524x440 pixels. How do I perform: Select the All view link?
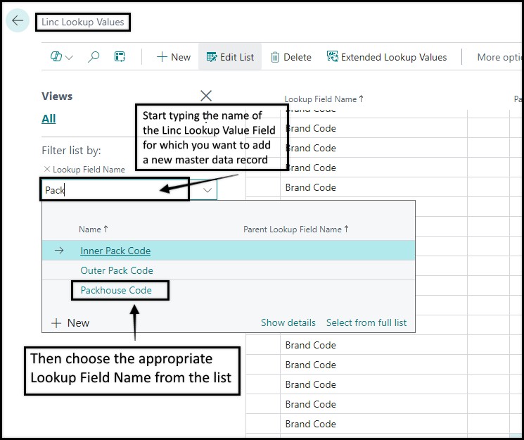point(49,118)
